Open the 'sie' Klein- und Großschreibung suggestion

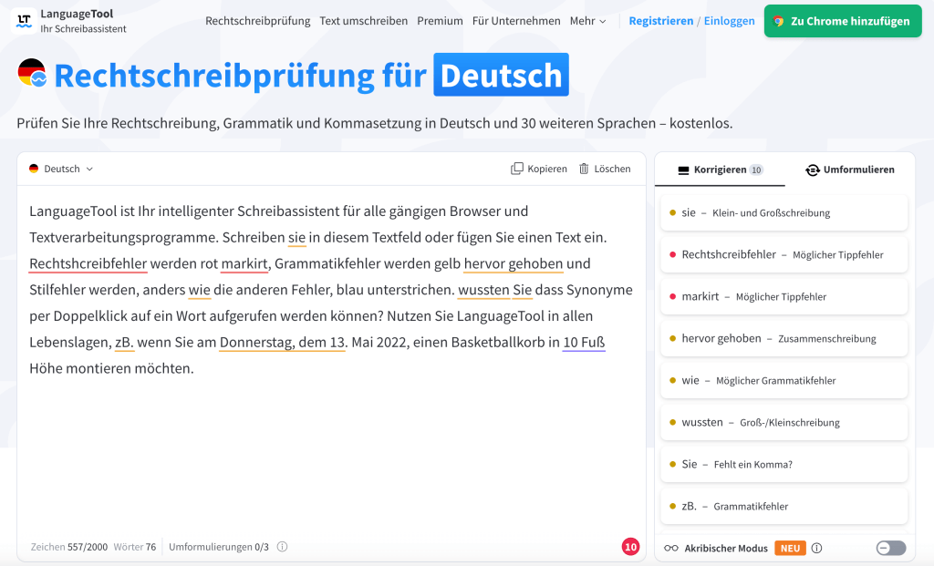[x=784, y=211]
